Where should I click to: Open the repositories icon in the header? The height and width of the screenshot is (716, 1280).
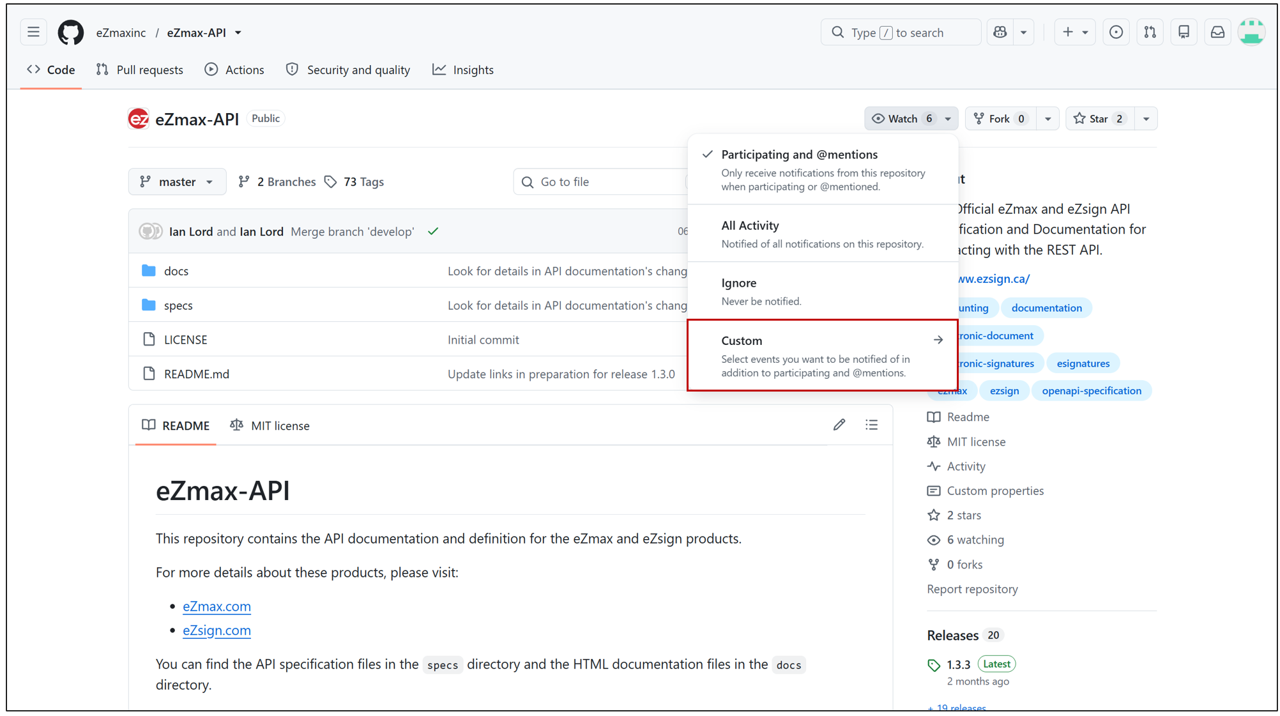click(1184, 32)
